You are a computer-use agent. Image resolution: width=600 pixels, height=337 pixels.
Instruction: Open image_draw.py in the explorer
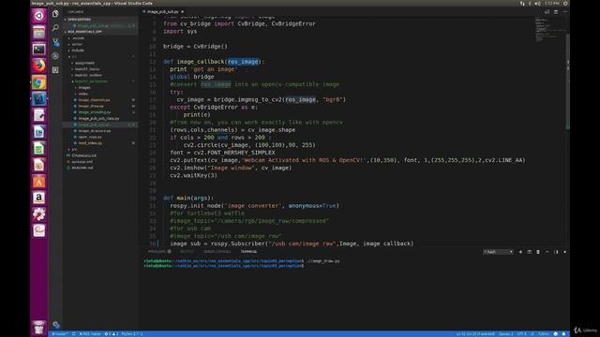(x=91, y=106)
